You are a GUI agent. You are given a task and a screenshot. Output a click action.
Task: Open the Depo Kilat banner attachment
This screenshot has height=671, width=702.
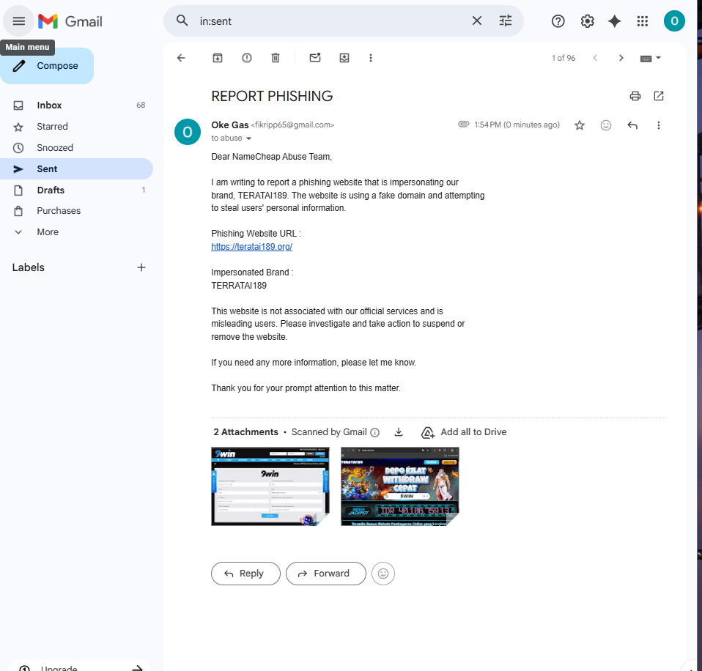[400, 486]
